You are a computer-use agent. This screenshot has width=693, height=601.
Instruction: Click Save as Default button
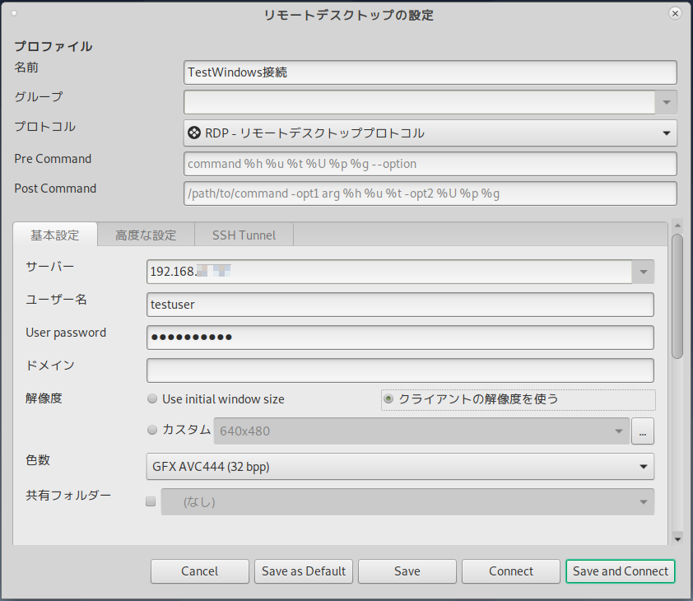pos(304,571)
